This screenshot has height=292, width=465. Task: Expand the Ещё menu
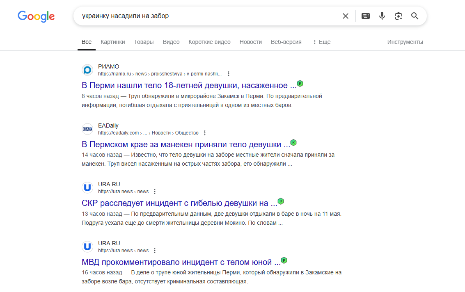[x=322, y=42]
